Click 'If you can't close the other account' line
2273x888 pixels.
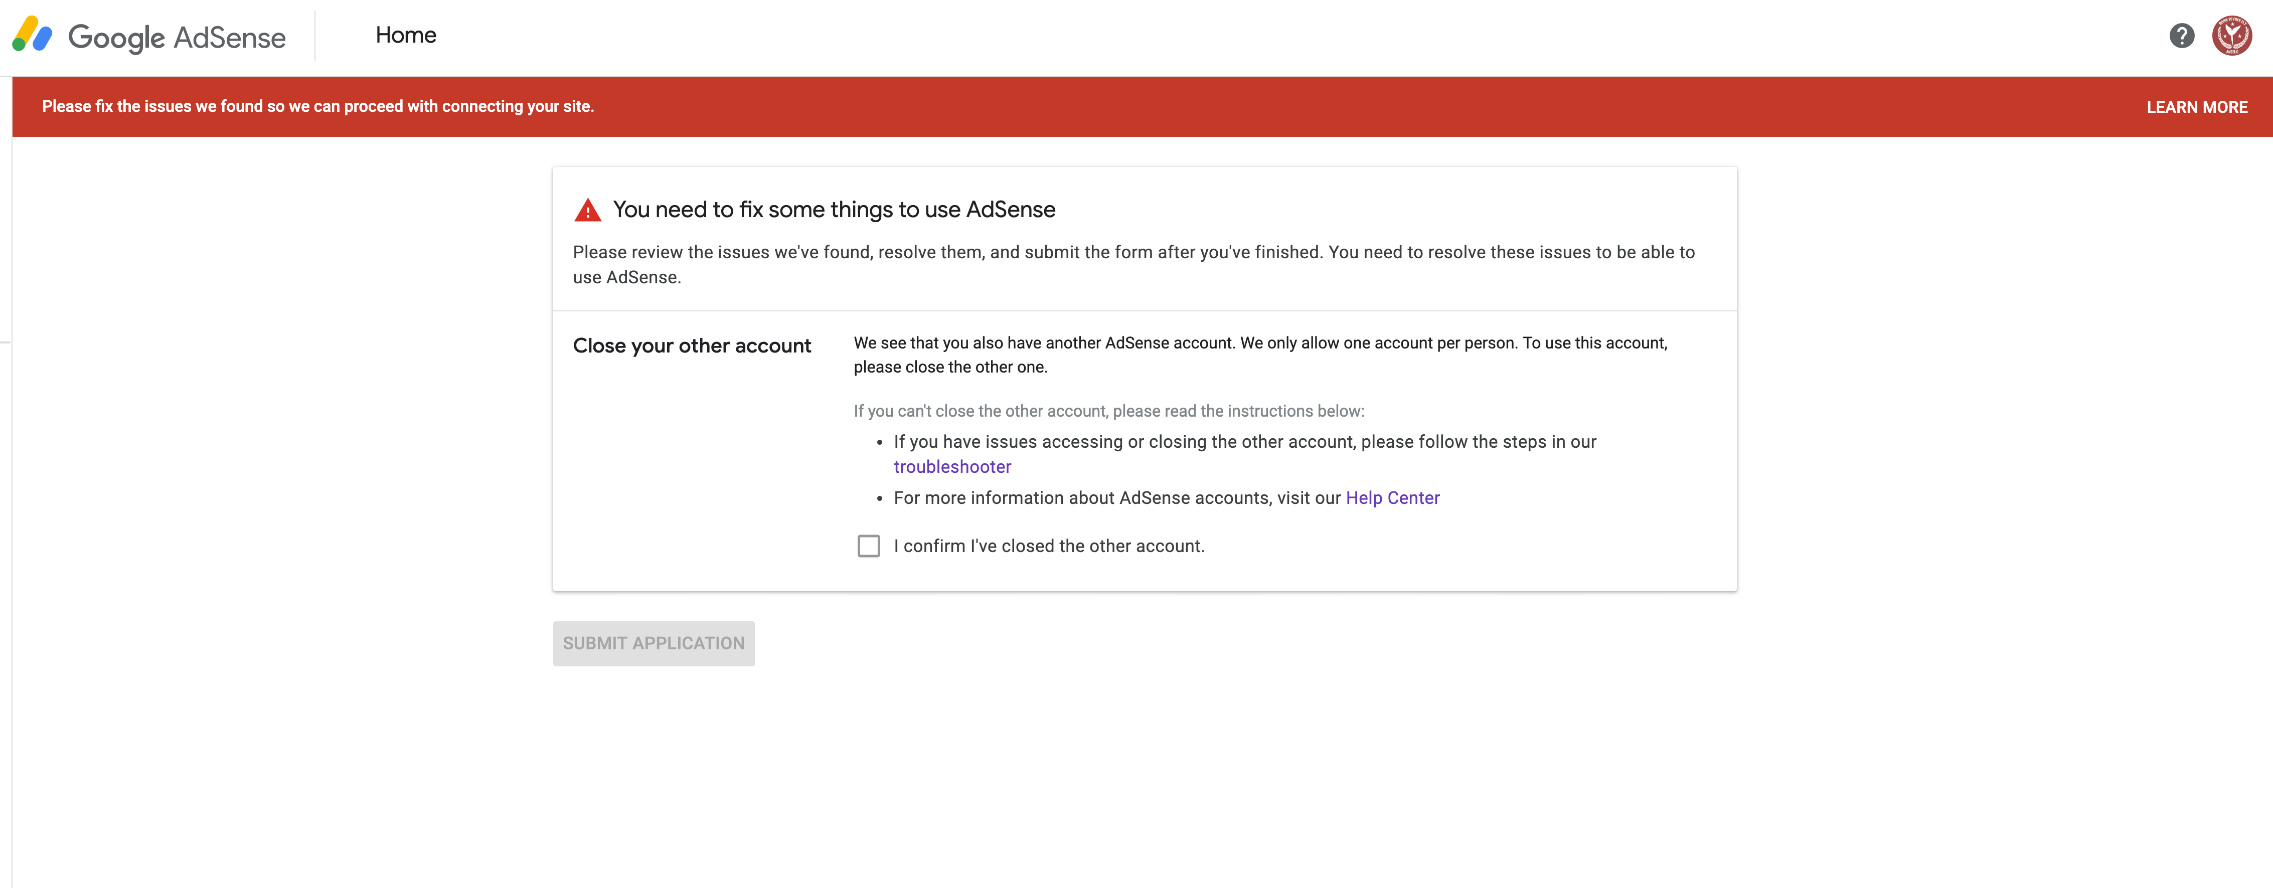pos(1108,411)
